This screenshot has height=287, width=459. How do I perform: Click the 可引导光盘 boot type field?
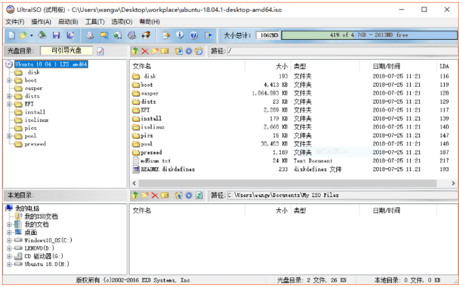(x=67, y=51)
